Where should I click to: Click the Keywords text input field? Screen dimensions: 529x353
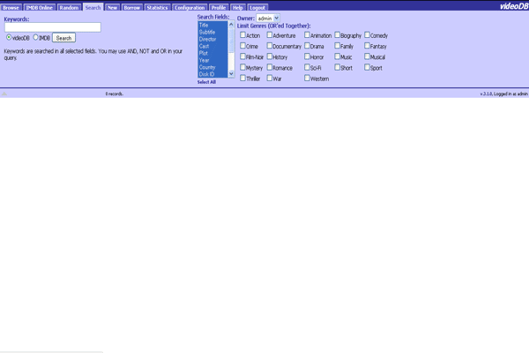[53, 27]
